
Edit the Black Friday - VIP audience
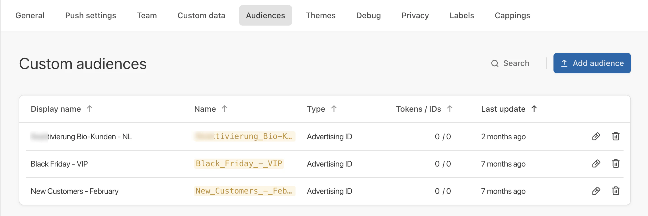click(596, 164)
